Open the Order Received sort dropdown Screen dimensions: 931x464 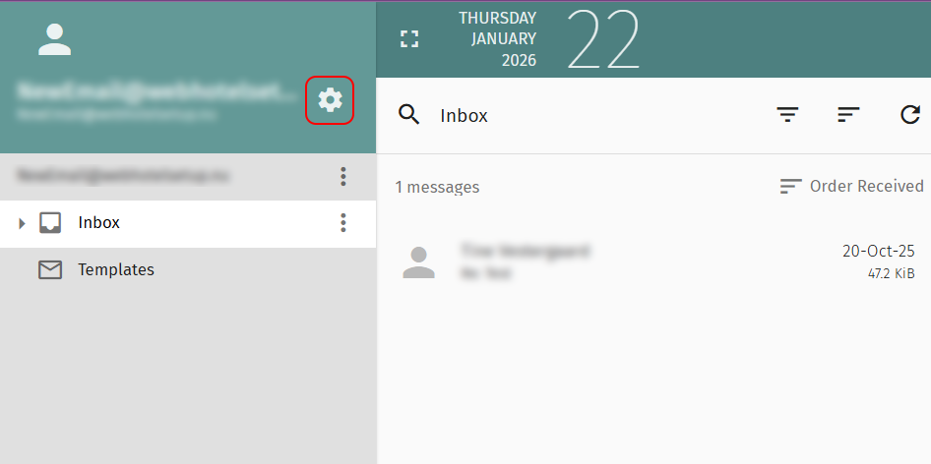click(x=851, y=187)
